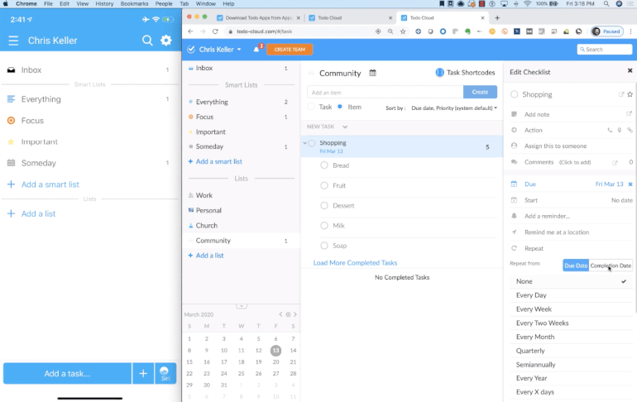Check off the Dessert item
This screenshot has height=402, width=637.
pos(324,205)
